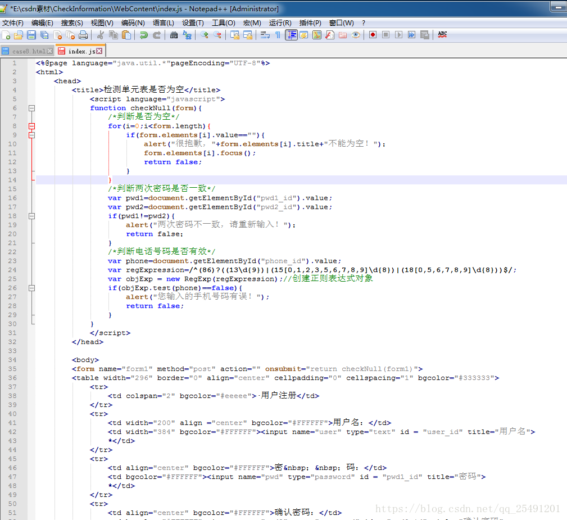Image resolution: width=567 pixels, height=520 pixels.
Task: Open the document map icon
Action: tap(317, 35)
